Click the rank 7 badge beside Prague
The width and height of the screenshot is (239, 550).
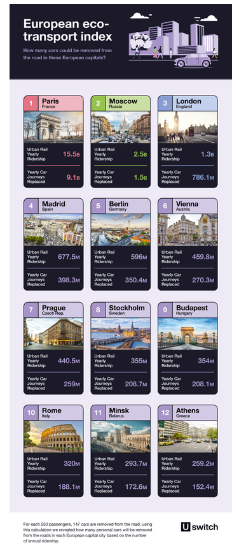(31, 310)
